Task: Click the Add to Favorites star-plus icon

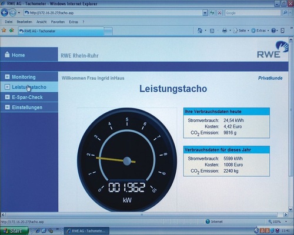Action: pyautogui.click(x=12, y=31)
